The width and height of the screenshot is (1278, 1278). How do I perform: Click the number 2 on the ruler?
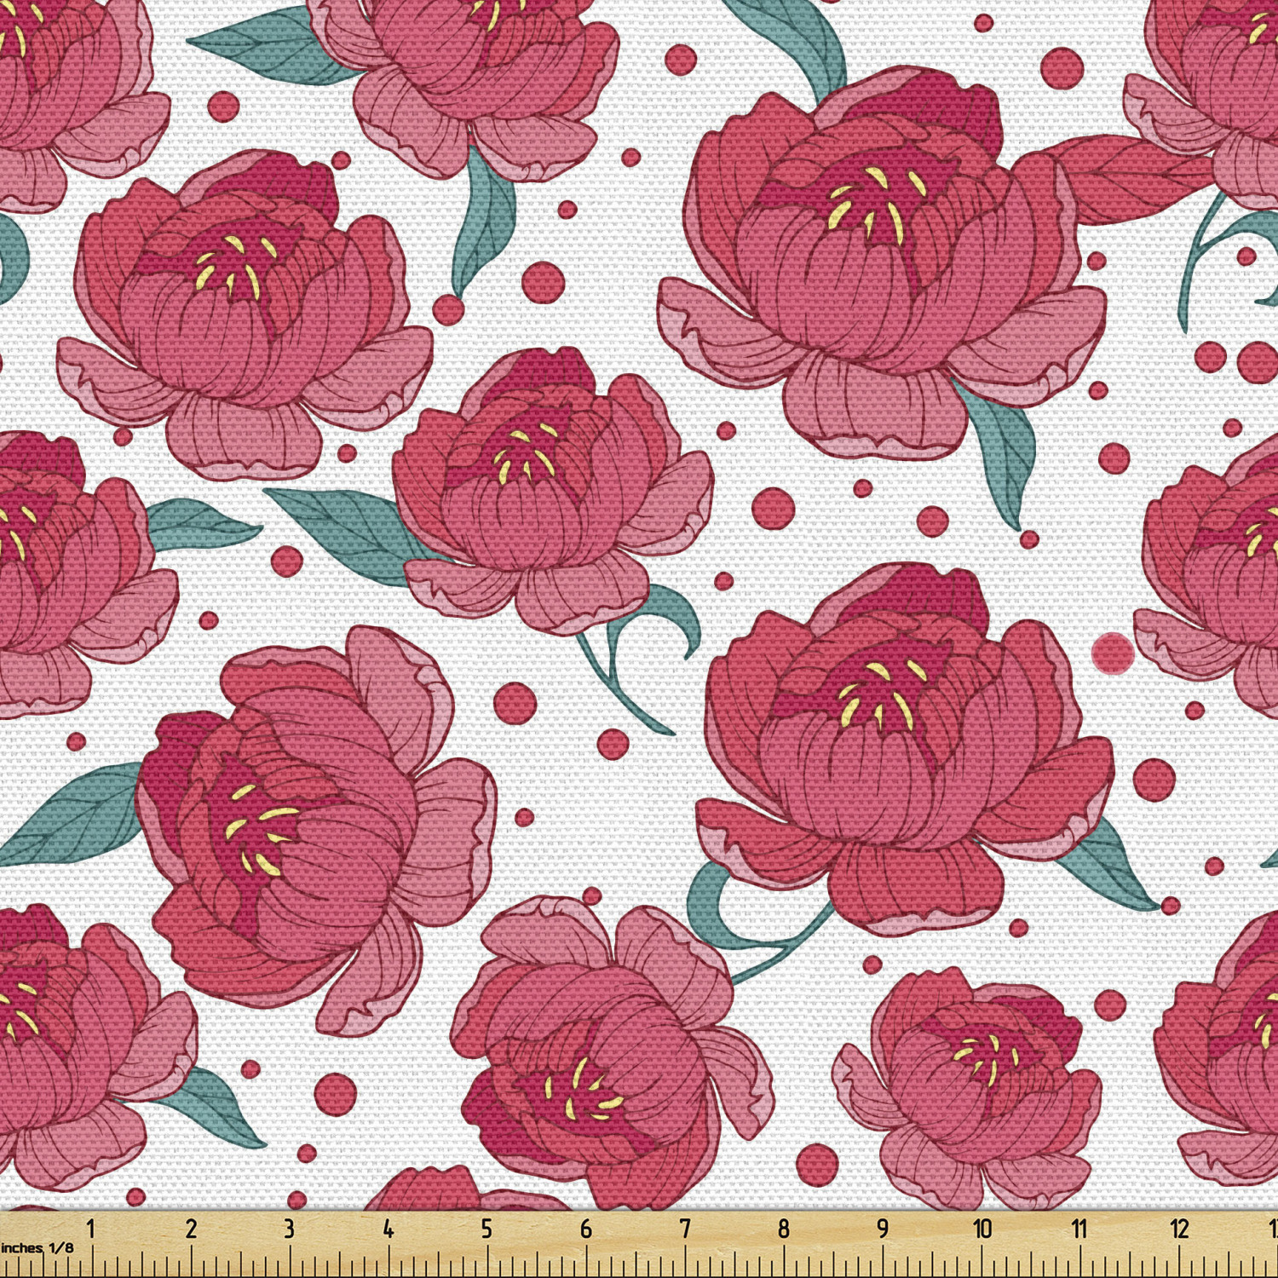pyautogui.click(x=191, y=1229)
